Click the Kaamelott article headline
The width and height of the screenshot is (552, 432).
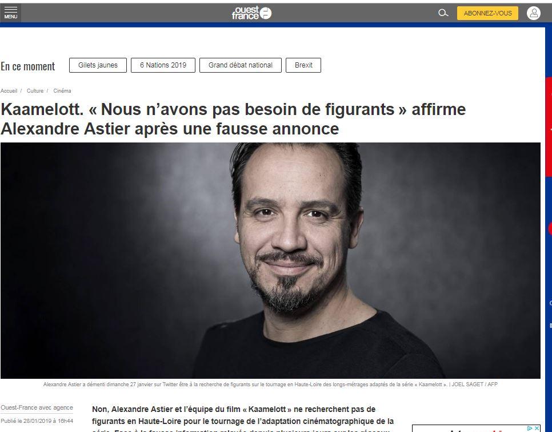(233, 119)
